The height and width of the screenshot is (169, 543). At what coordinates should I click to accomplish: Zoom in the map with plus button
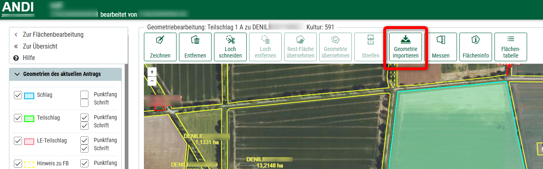[152, 71]
